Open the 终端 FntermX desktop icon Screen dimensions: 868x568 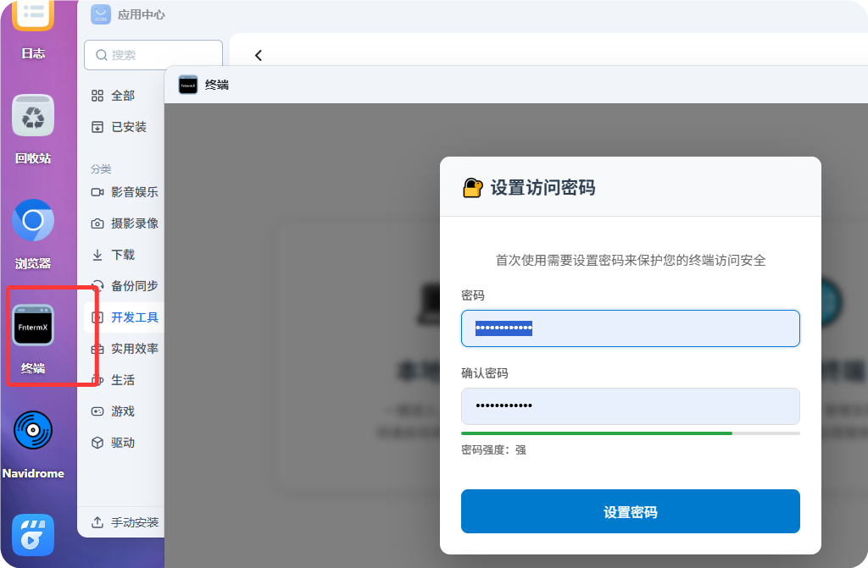pos(33,326)
